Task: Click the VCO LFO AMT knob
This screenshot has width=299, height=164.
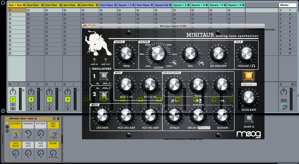Action: 126,116
